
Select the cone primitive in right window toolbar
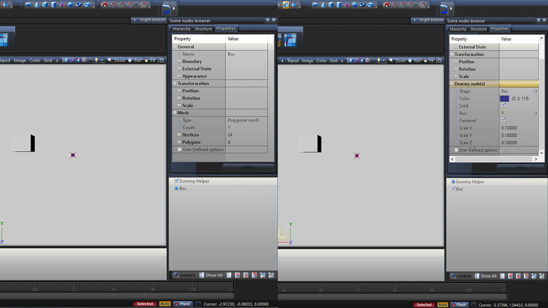pos(323,4)
